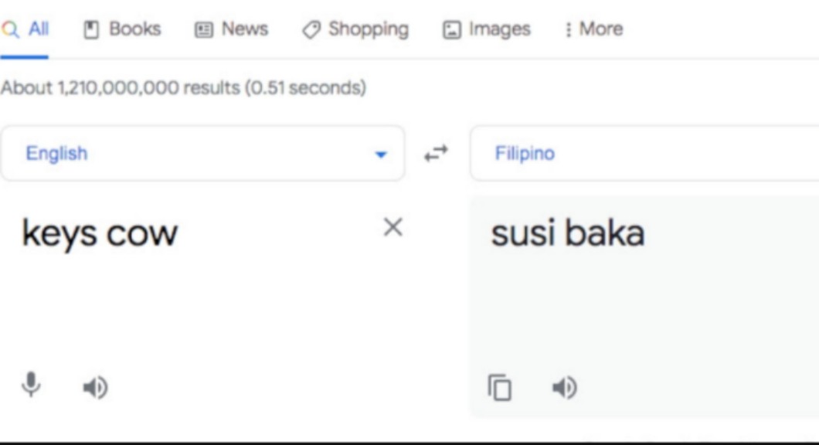The width and height of the screenshot is (819, 445).
Task: Clear the source text with the X
Action: coord(393,227)
